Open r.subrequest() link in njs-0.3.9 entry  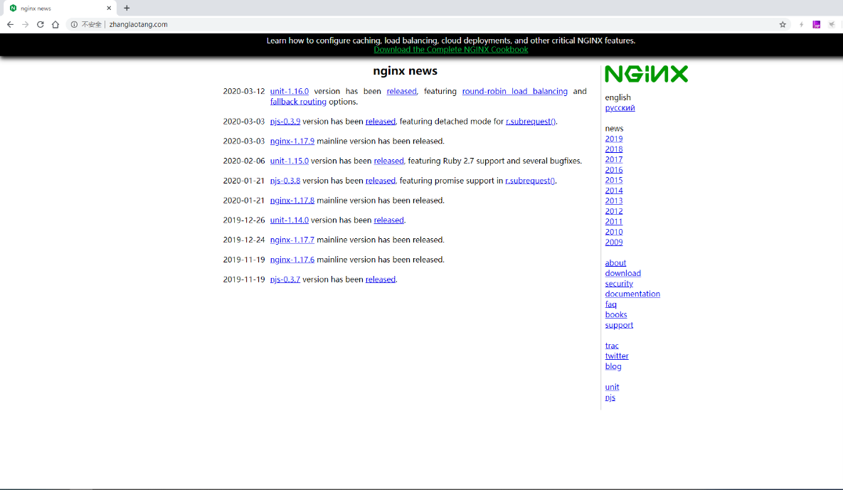pos(531,122)
